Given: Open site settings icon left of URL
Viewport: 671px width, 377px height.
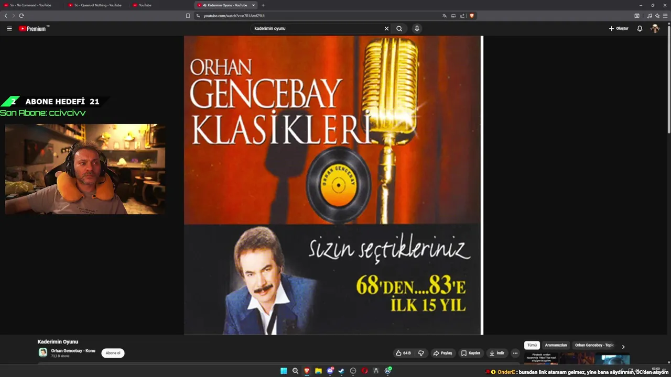Looking at the screenshot, I should click(x=198, y=16).
